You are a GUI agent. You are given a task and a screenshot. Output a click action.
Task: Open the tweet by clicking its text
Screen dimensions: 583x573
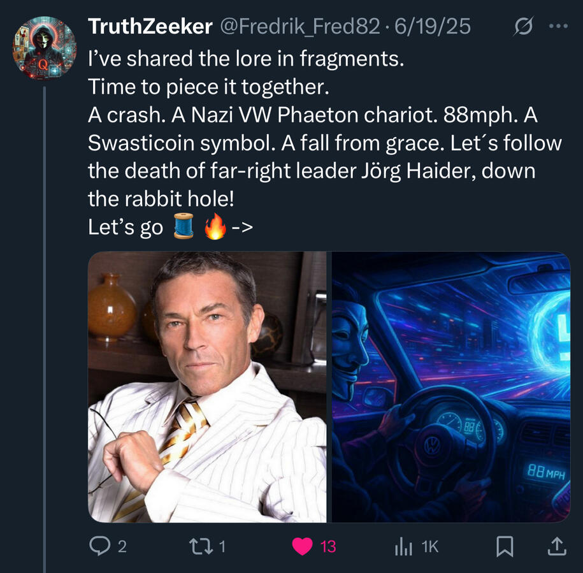tap(319, 143)
